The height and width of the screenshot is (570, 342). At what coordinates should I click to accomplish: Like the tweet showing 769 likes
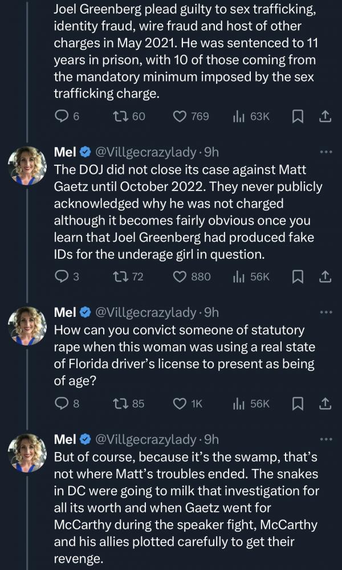191,116
